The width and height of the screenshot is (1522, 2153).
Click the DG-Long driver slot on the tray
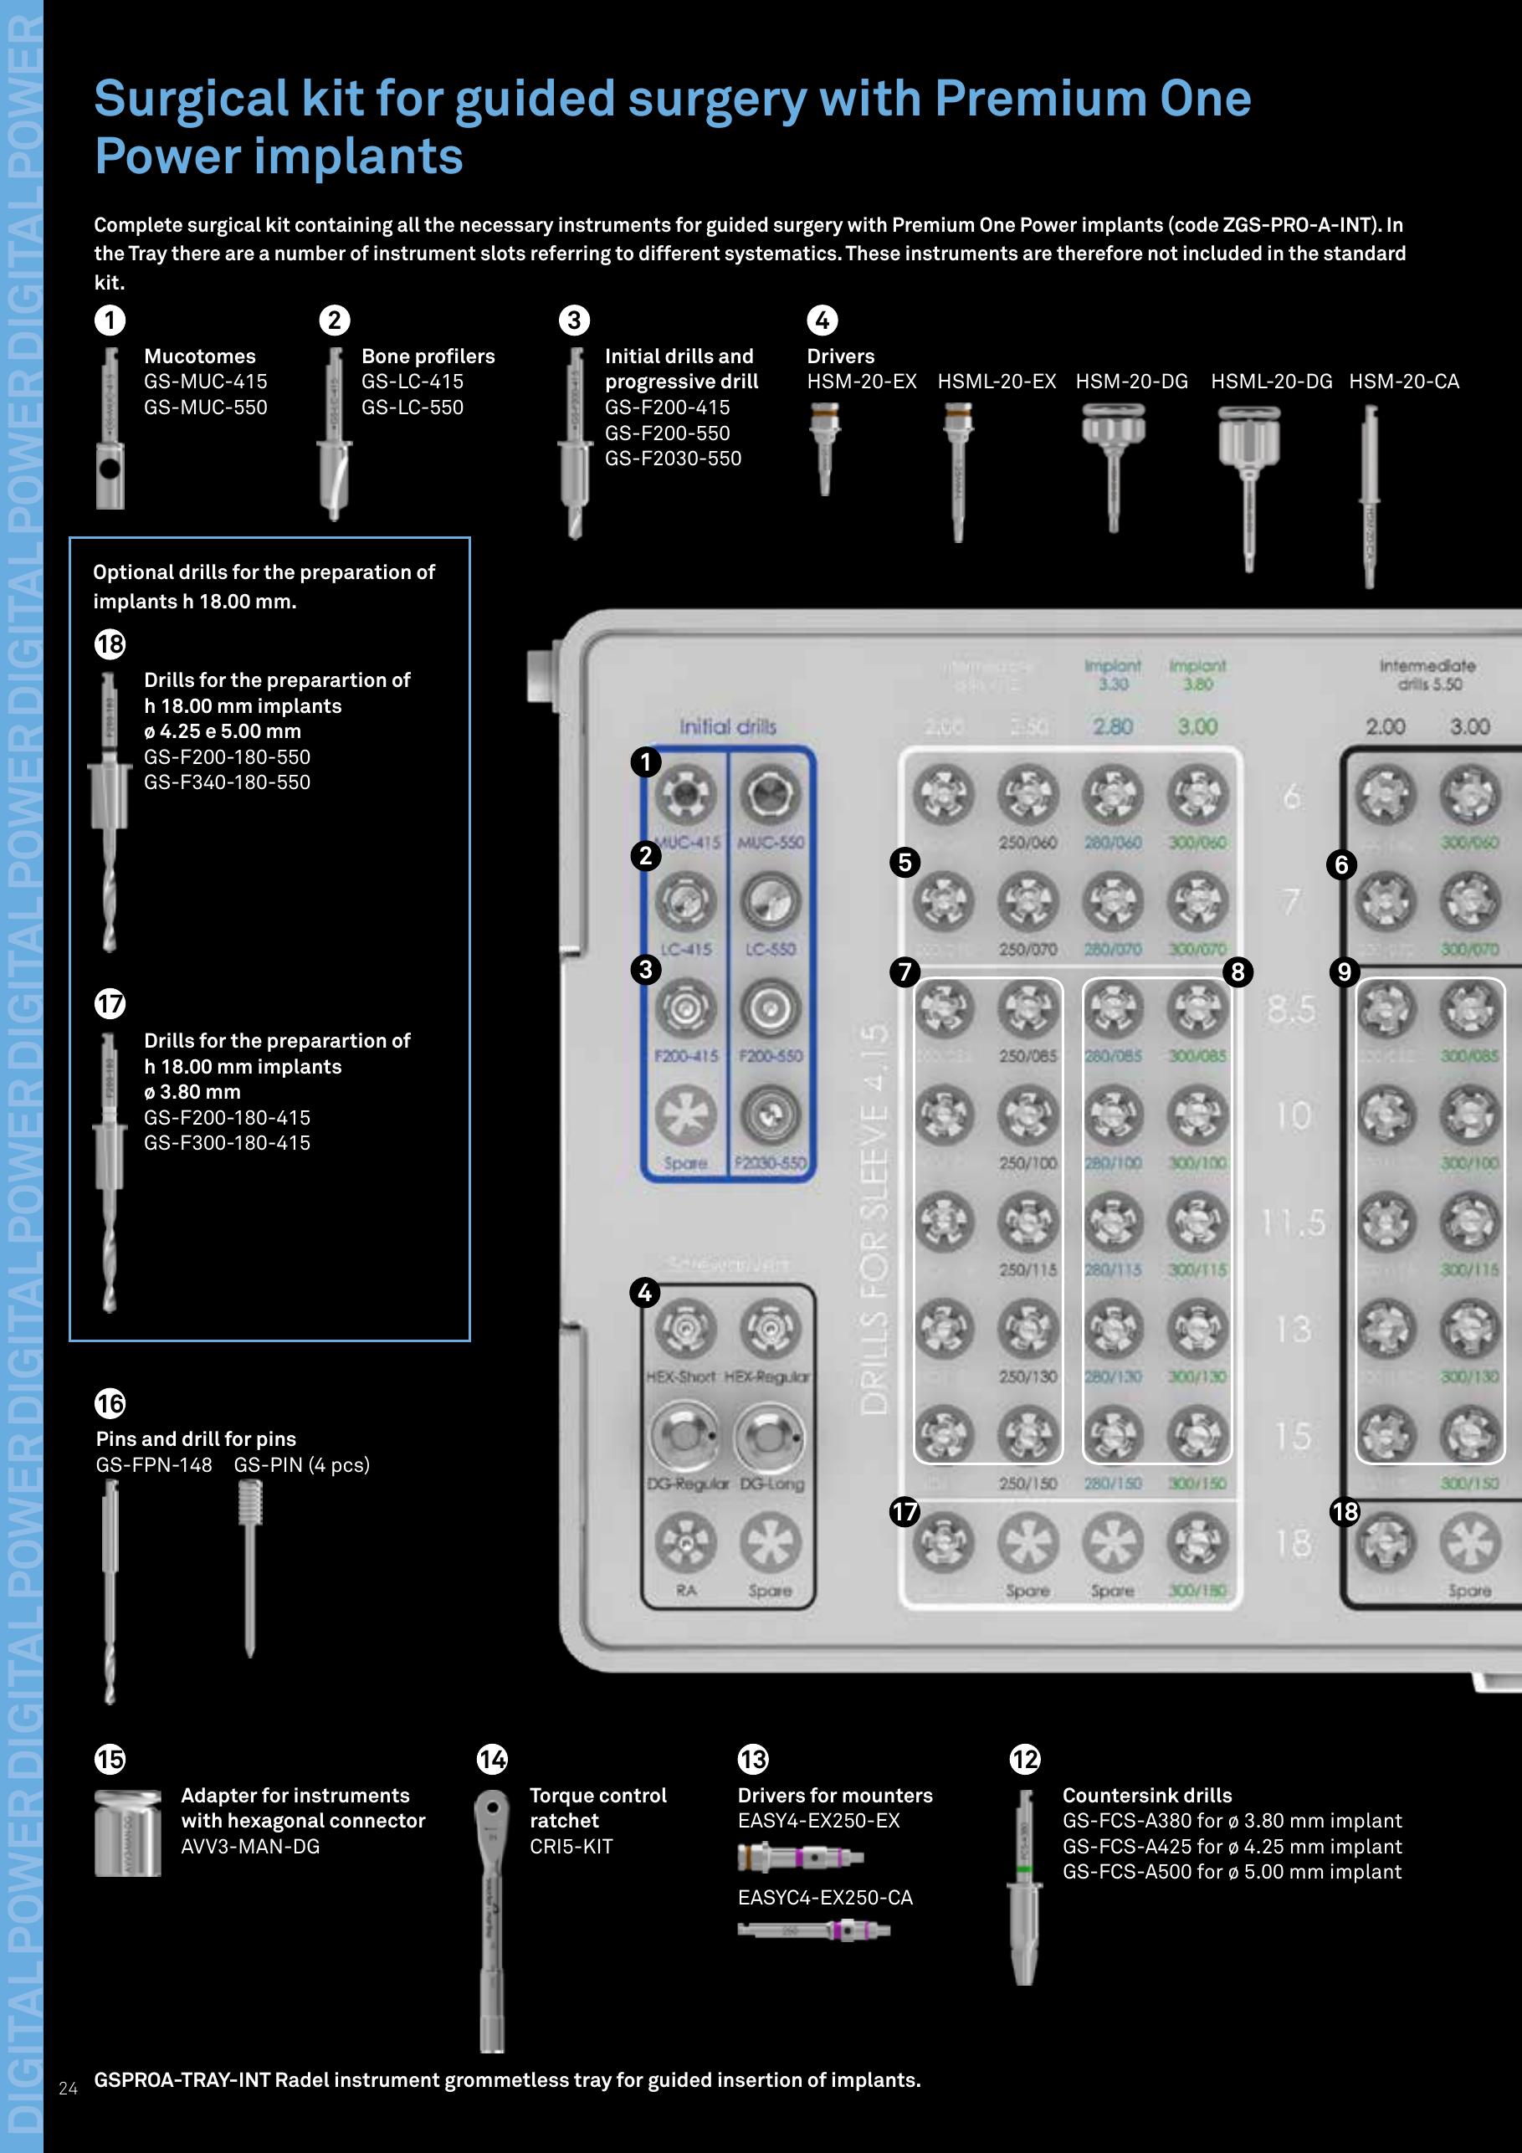click(771, 1437)
